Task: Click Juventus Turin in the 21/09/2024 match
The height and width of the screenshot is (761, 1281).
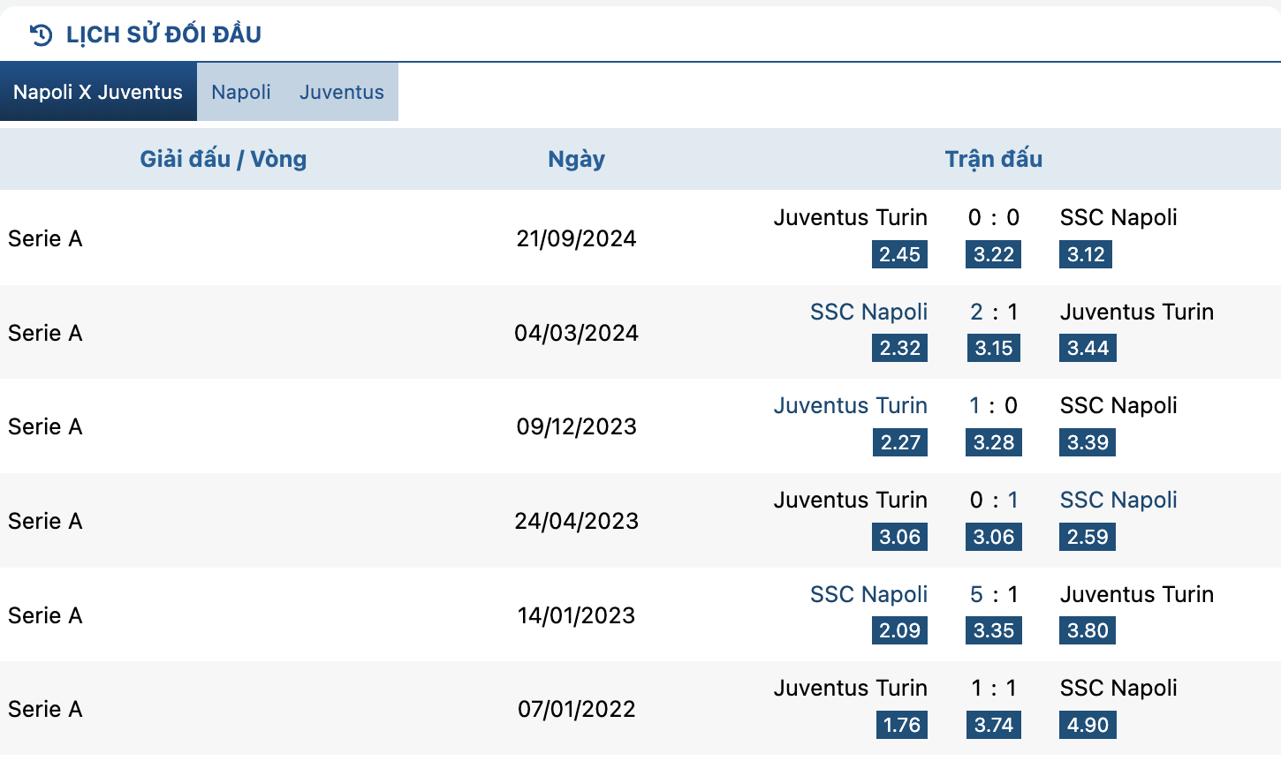Action: (851, 217)
